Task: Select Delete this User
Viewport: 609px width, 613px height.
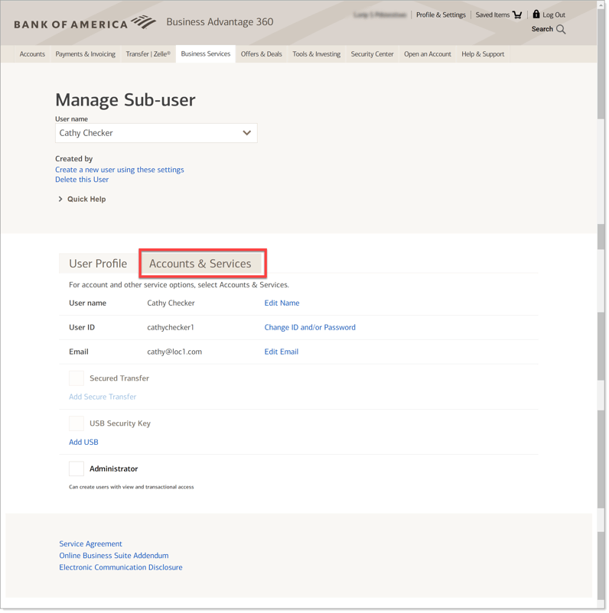Action: [81, 179]
